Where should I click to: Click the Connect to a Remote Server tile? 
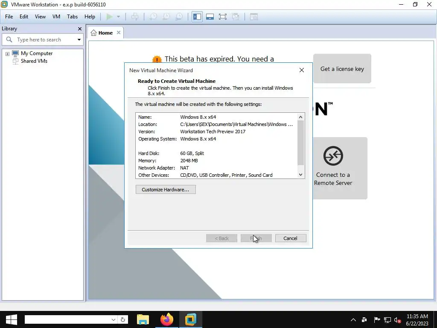pyautogui.click(x=340, y=168)
